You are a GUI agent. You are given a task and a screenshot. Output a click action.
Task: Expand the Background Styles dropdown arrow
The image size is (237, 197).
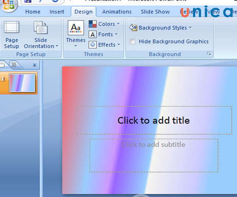click(190, 28)
